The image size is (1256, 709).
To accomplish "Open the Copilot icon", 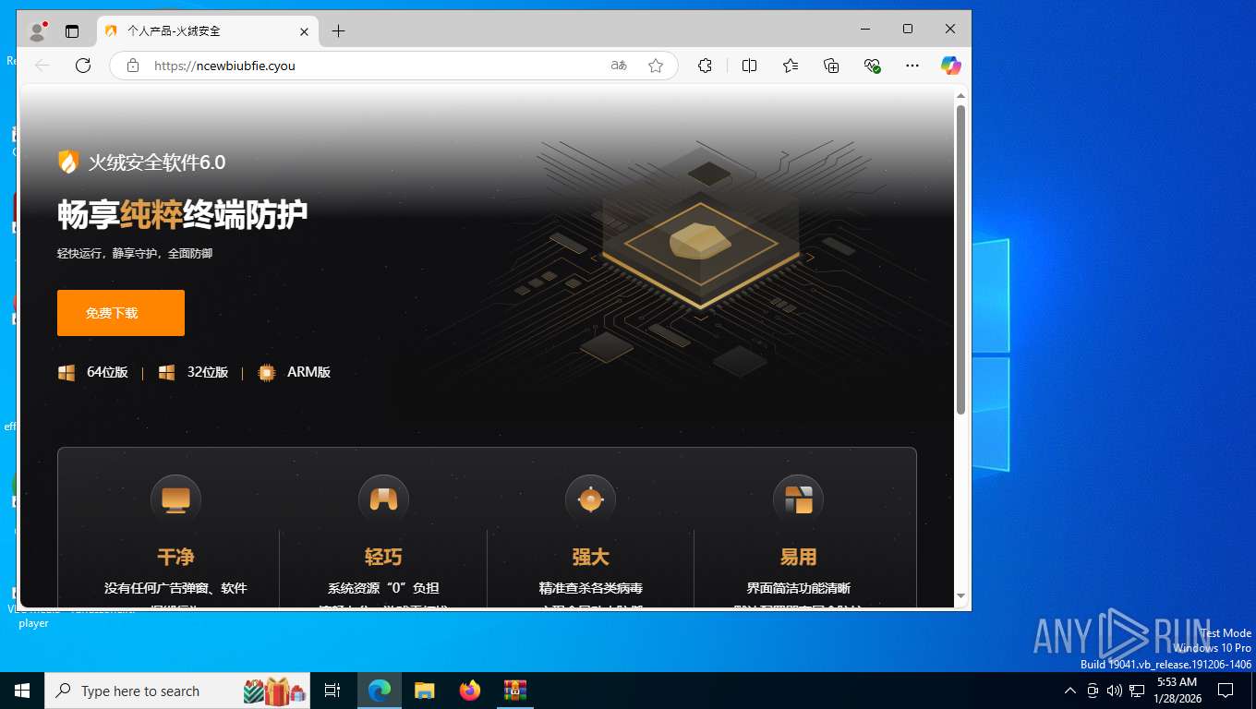I will pyautogui.click(x=951, y=66).
